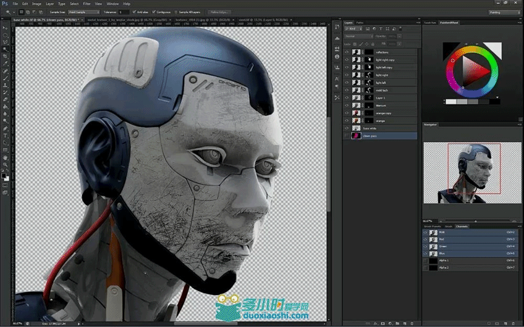
Task: Hide the base white layer
Action: pos(347,128)
